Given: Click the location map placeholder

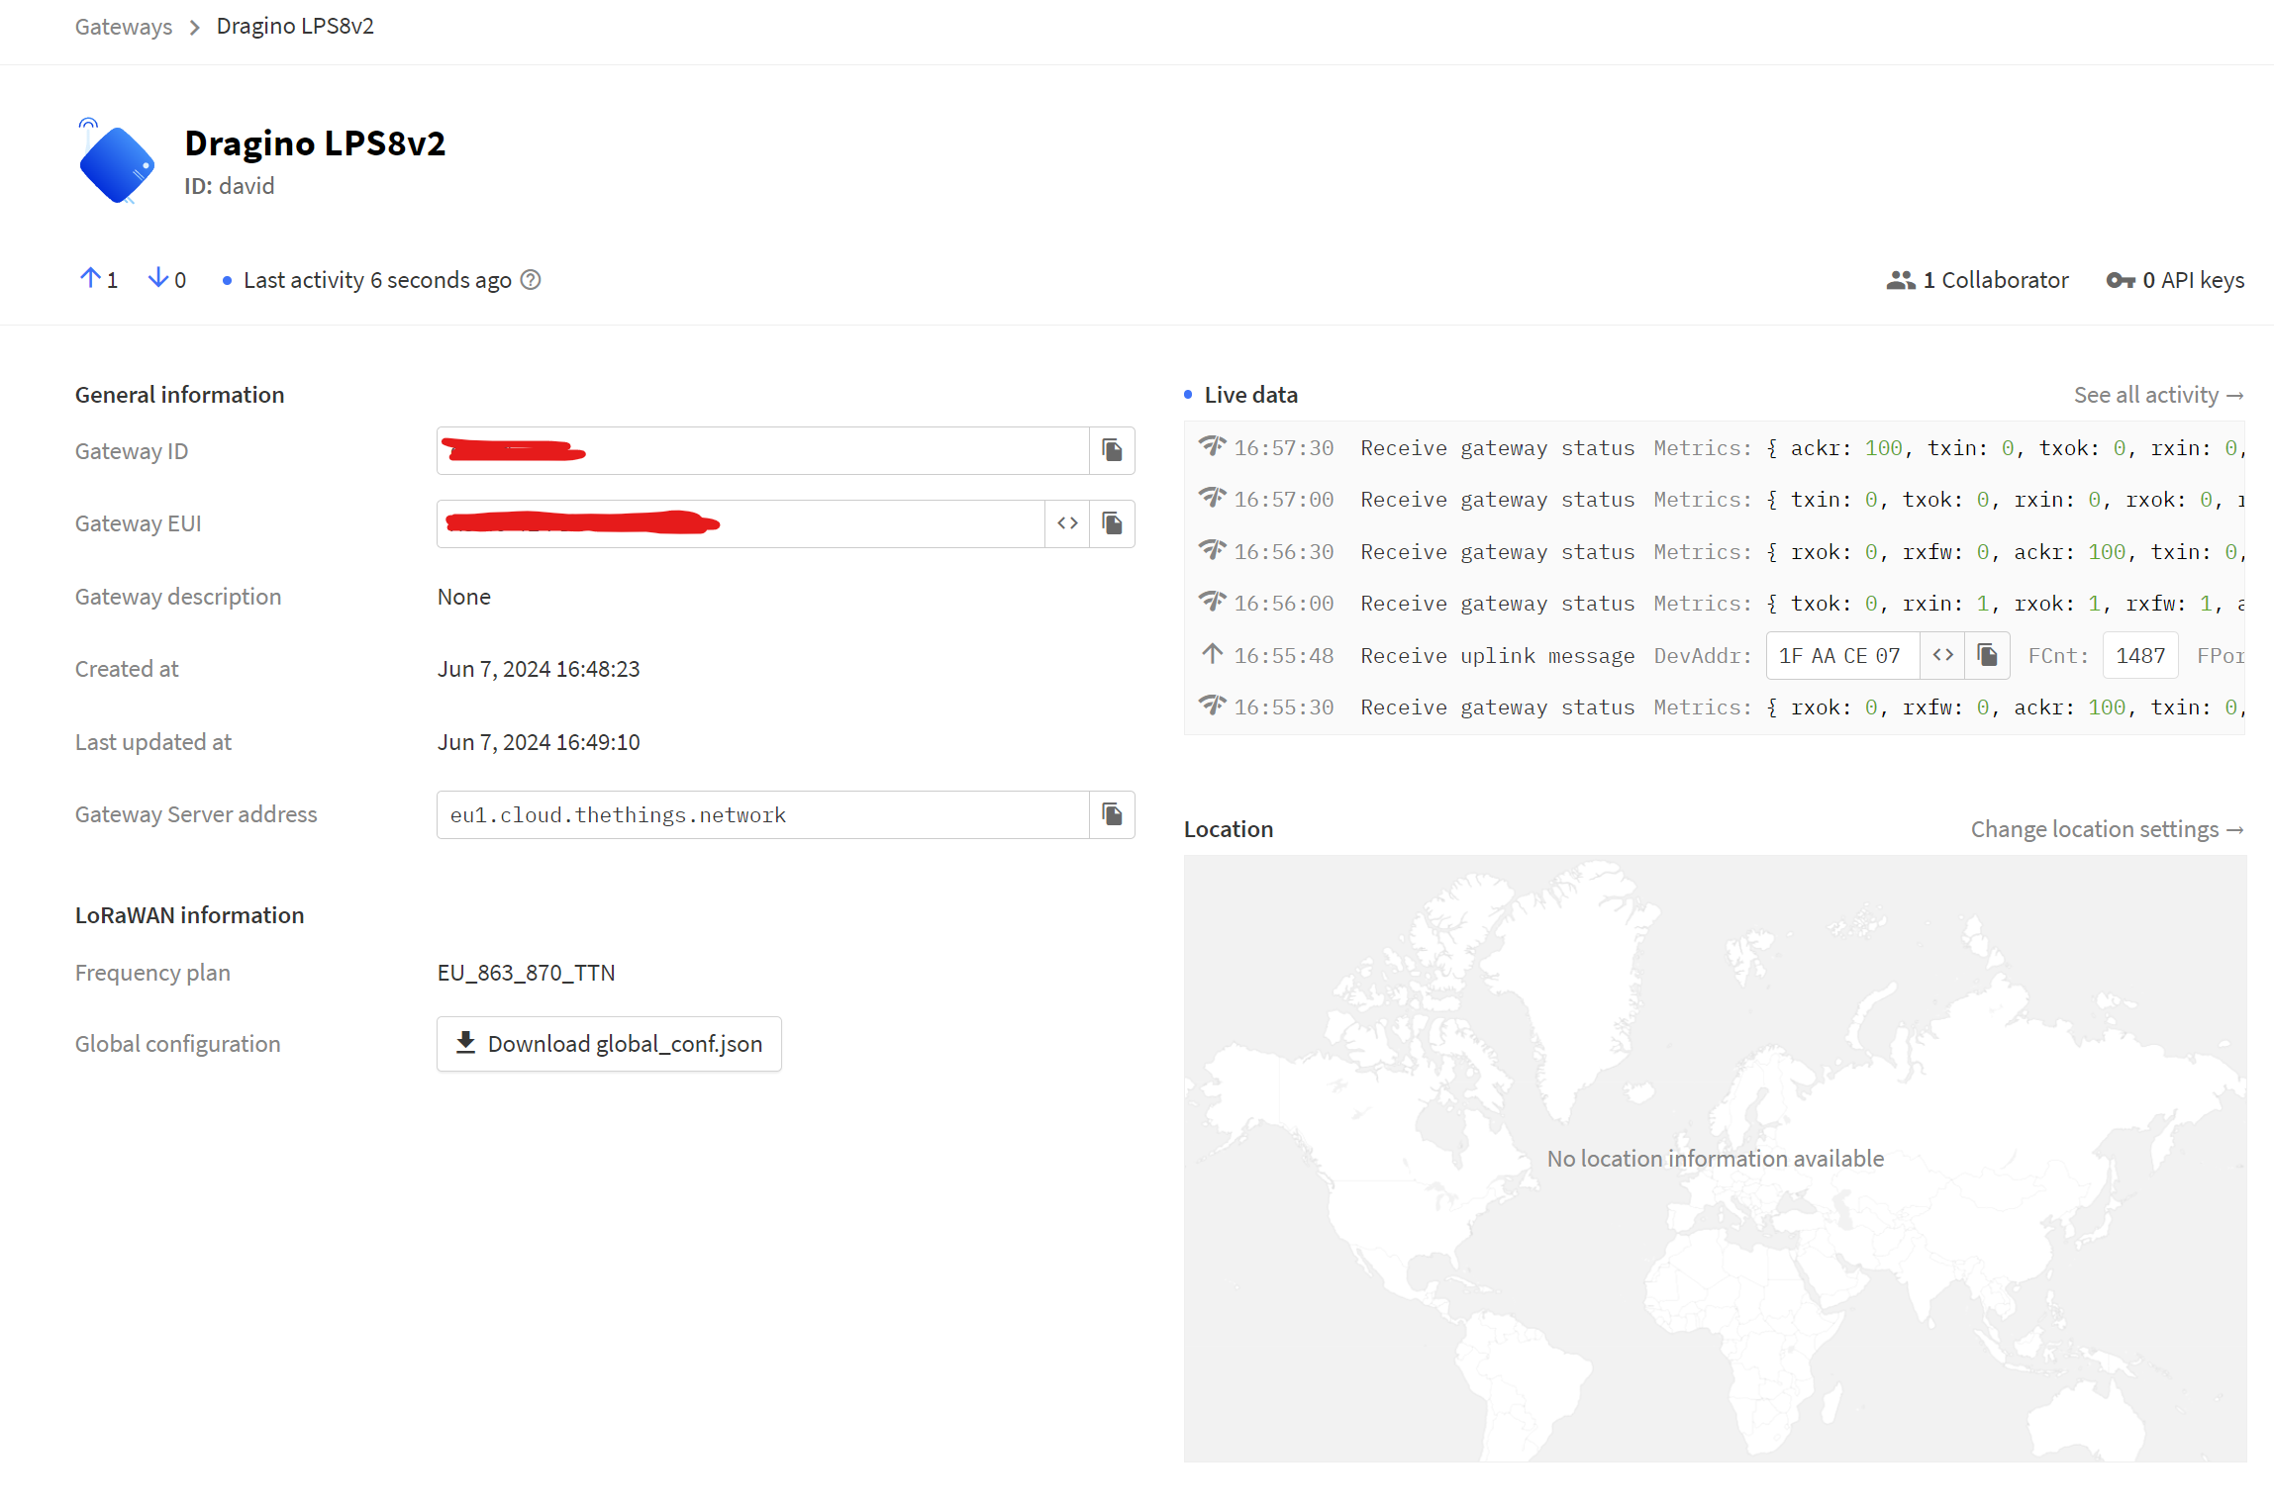Looking at the screenshot, I should pyautogui.click(x=1715, y=1159).
